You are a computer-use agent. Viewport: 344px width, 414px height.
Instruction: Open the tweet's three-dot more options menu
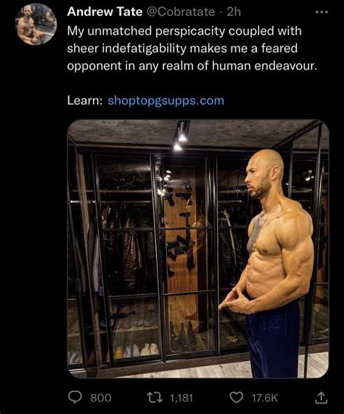(322, 12)
